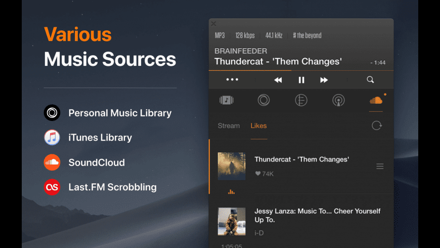Pause the current track
The height and width of the screenshot is (248, 440).
(301, 80)
